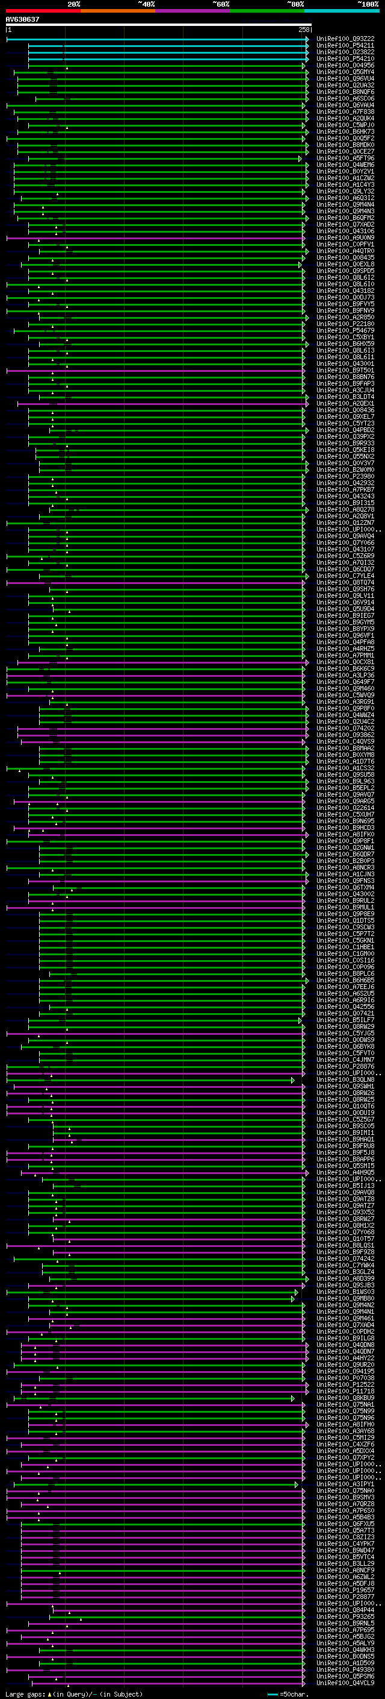Open hit UniRef100_Q9XEL7
Image resolution: width=385 pixels, height=1699 pixels.
point(345,417)
